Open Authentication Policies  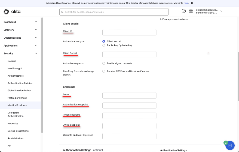[x=20, y=83]
